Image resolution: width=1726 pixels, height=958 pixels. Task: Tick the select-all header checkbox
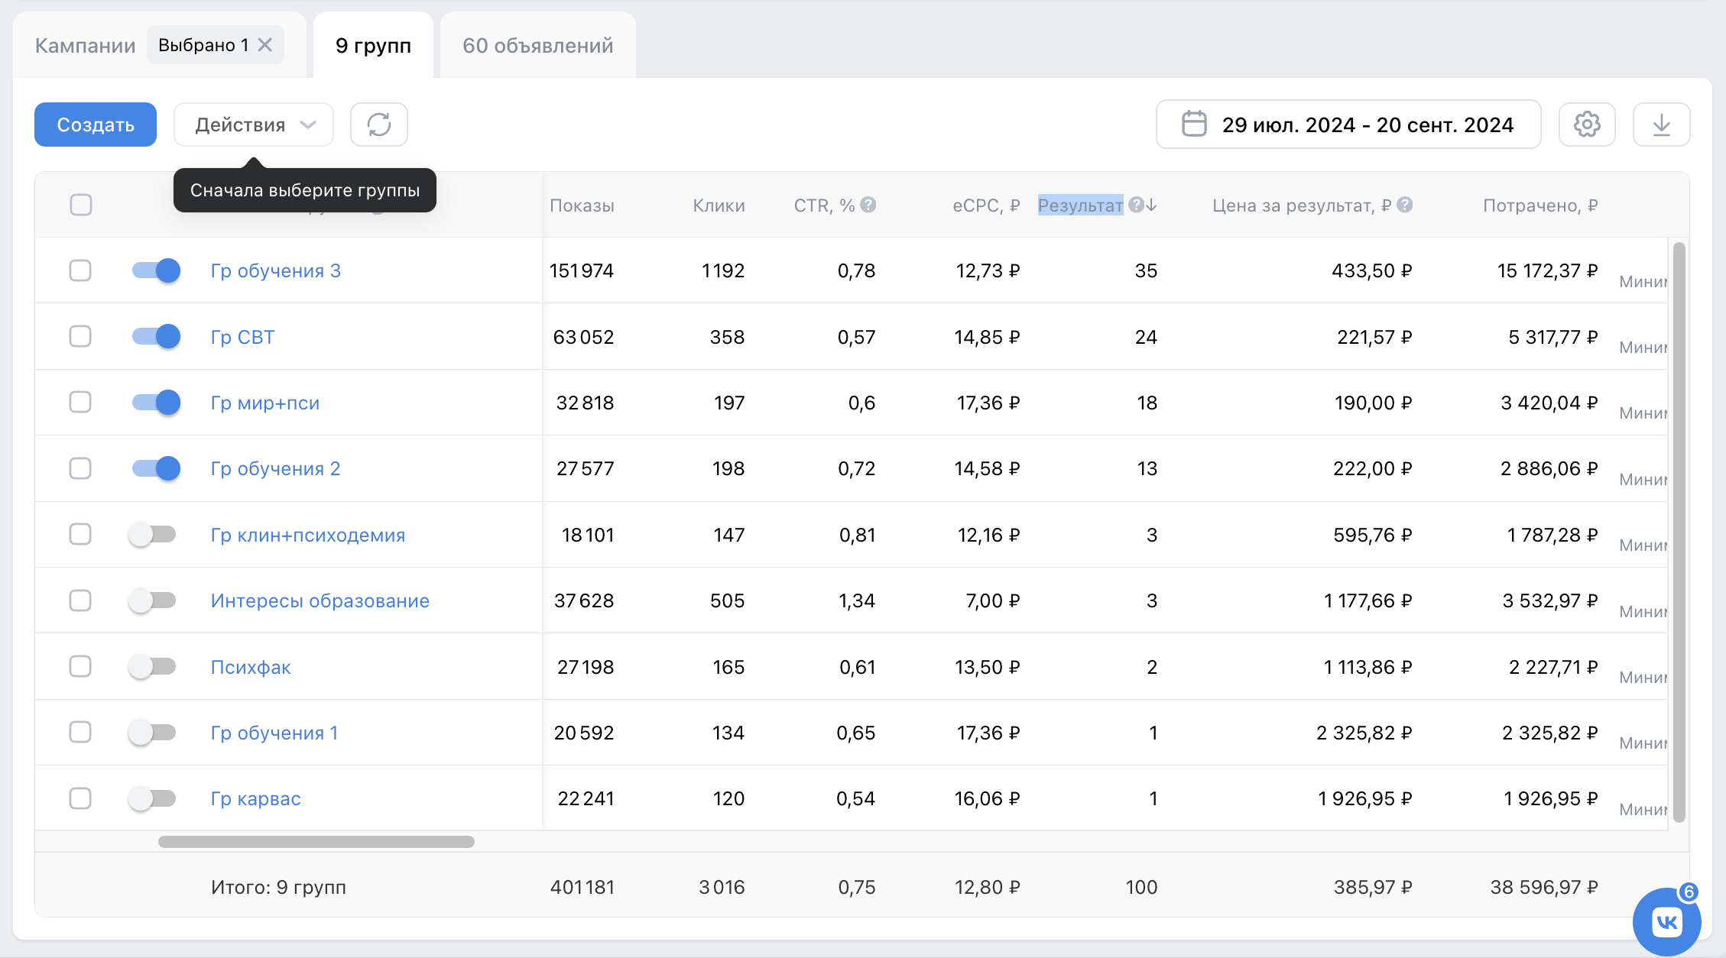81,205
